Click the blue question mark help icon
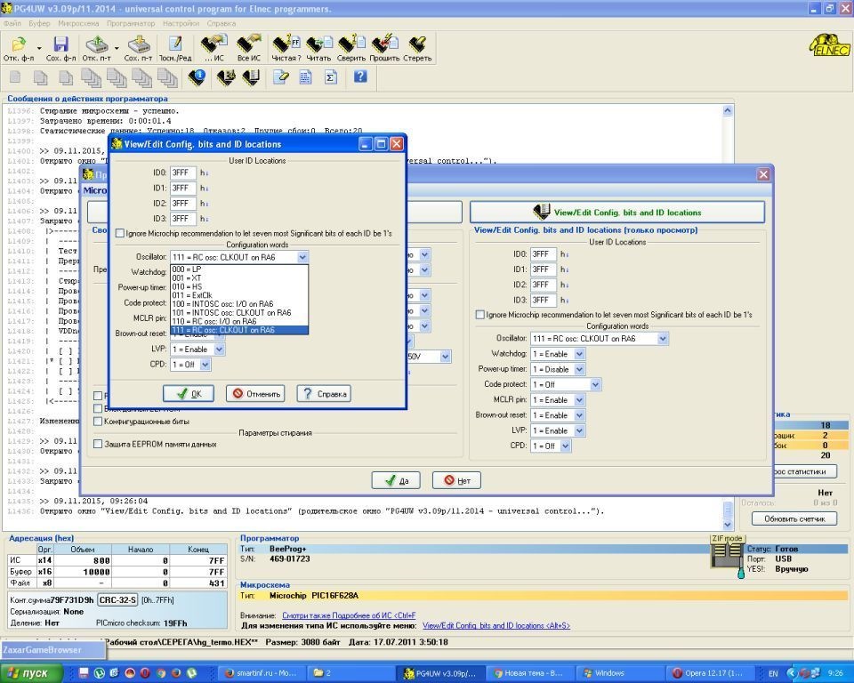The height and width of the screenshot is (683, 854). point(359,77)
